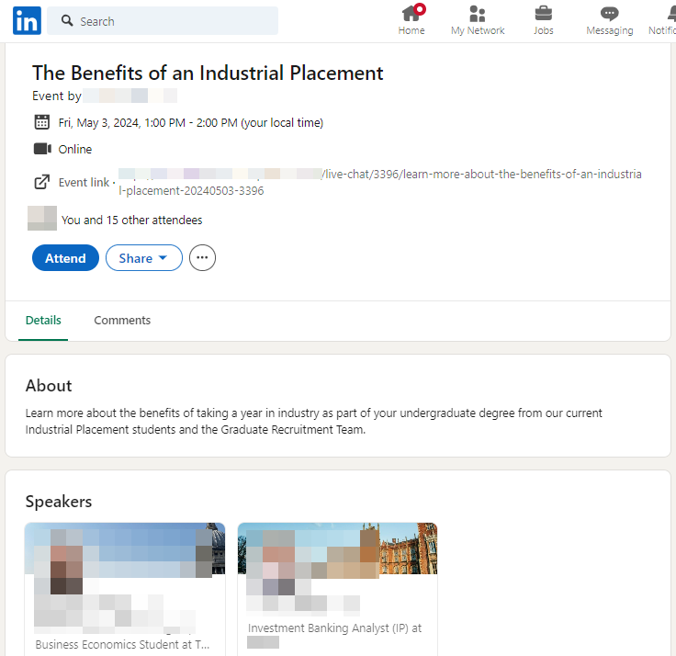
Task: View 'You and 15 other attendees' list
Action: point(131,221)
